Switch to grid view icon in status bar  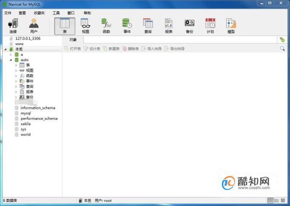283,200
